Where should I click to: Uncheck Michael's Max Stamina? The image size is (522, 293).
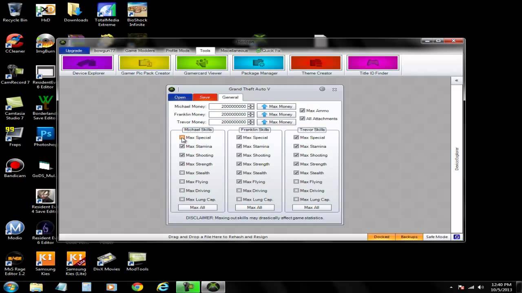182,146
